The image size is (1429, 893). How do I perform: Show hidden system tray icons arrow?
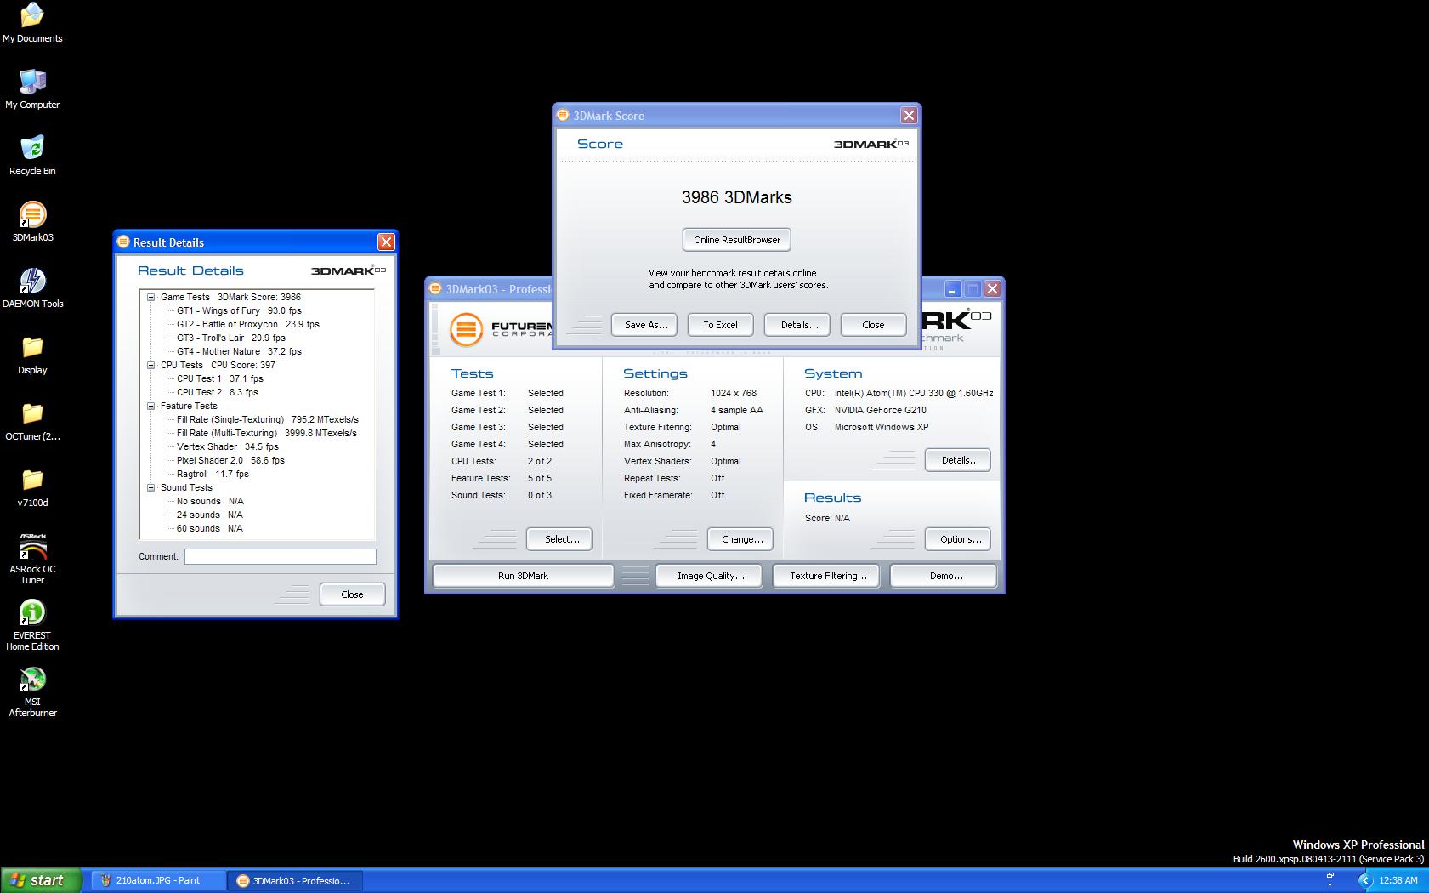[x=1365, y=880]
